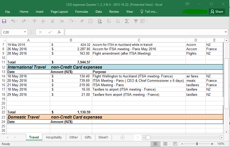Screen dimensions: 230x147
Task: Select the Travel sheet tab
Action: [34, 137]
